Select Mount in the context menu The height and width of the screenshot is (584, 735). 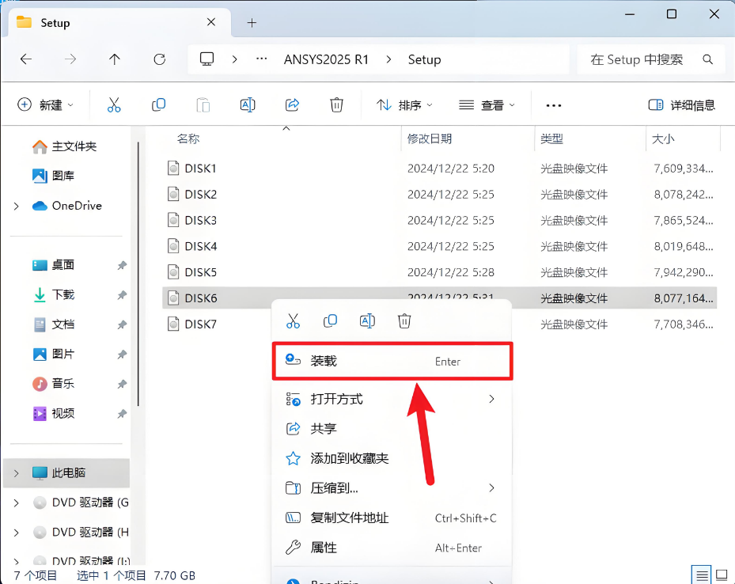tap(392, 361)
